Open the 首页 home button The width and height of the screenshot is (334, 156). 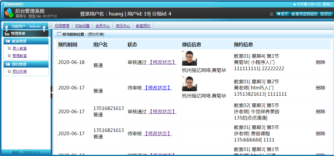click(283, 14)
